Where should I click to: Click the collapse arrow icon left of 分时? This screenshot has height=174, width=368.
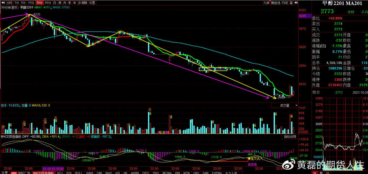3,3
